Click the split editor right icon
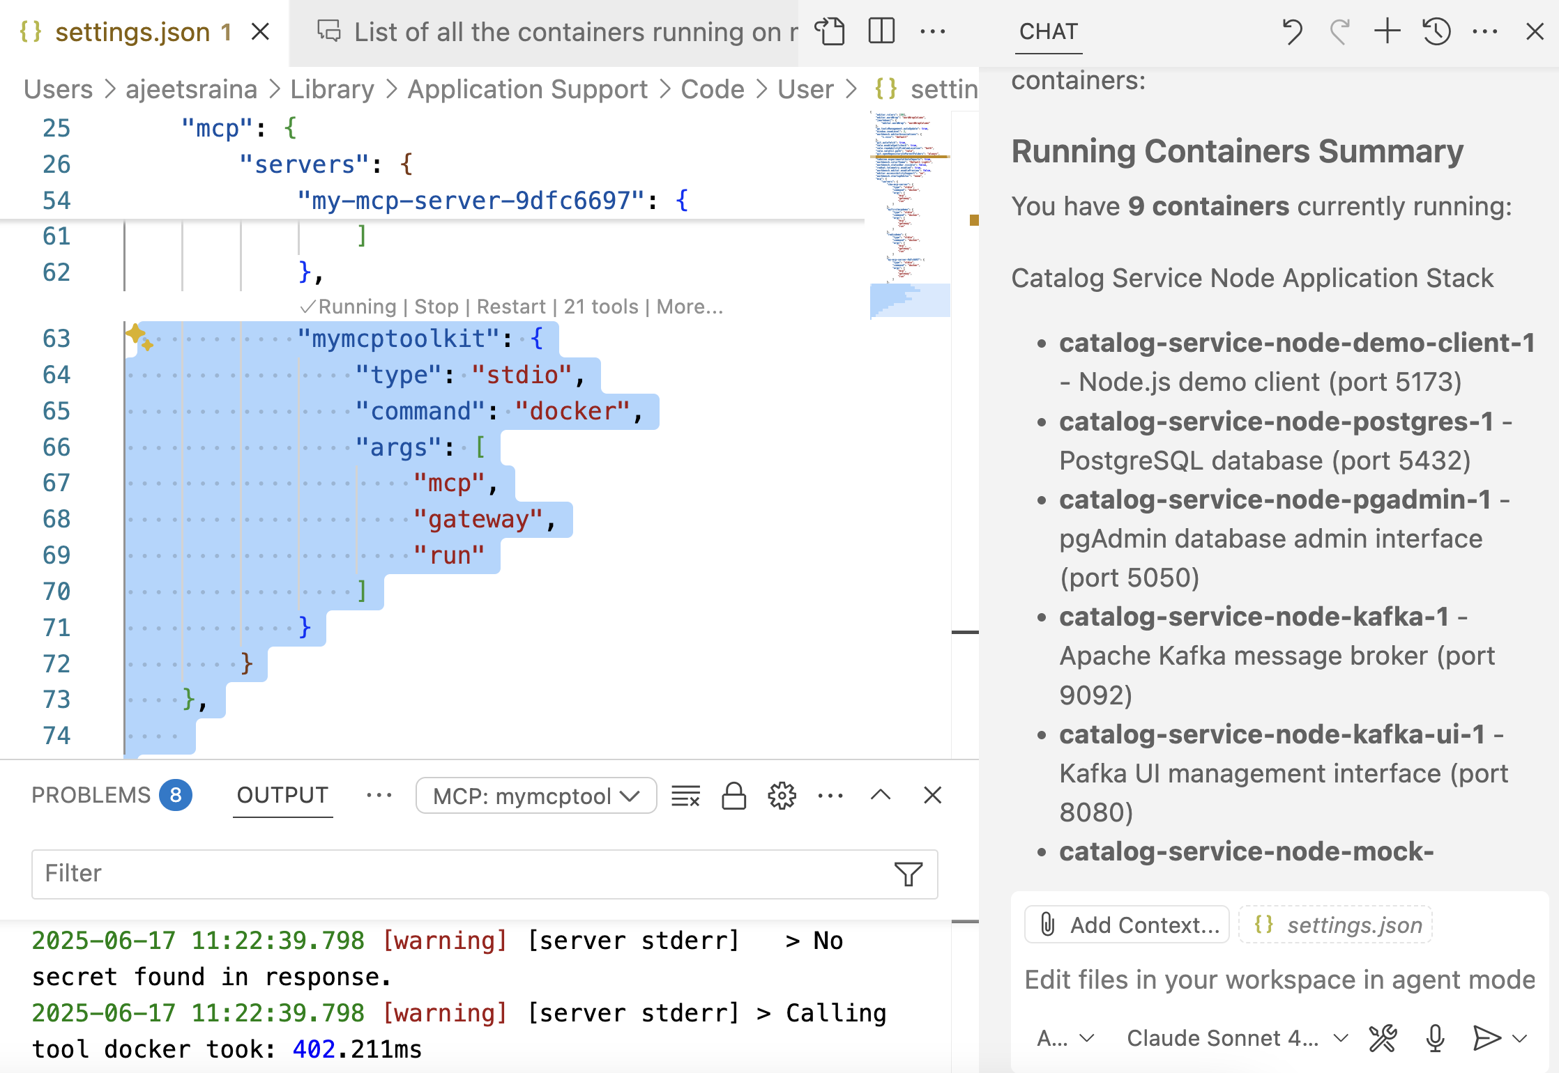1559x1073 pixels. tap(881, 31)
